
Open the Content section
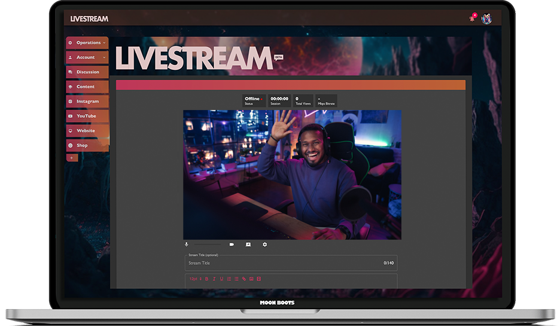tap(87, 87)
